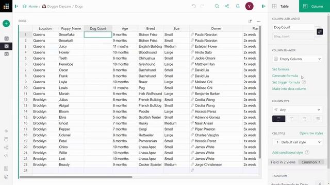Open the user avatar Y menu
This screenshot has height=185, width=330.
point(249,6)
